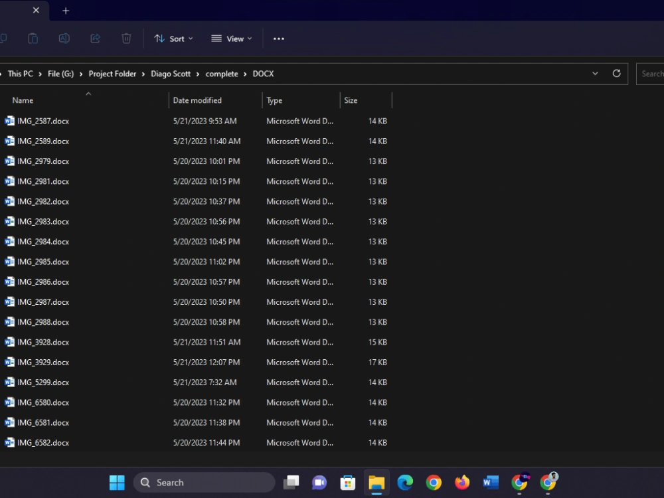Image resolution: width=664 pixels, height=498 pixels.
Task: Go to Diago Scott in breadcrumb
Action: click(x=171, y=74)
